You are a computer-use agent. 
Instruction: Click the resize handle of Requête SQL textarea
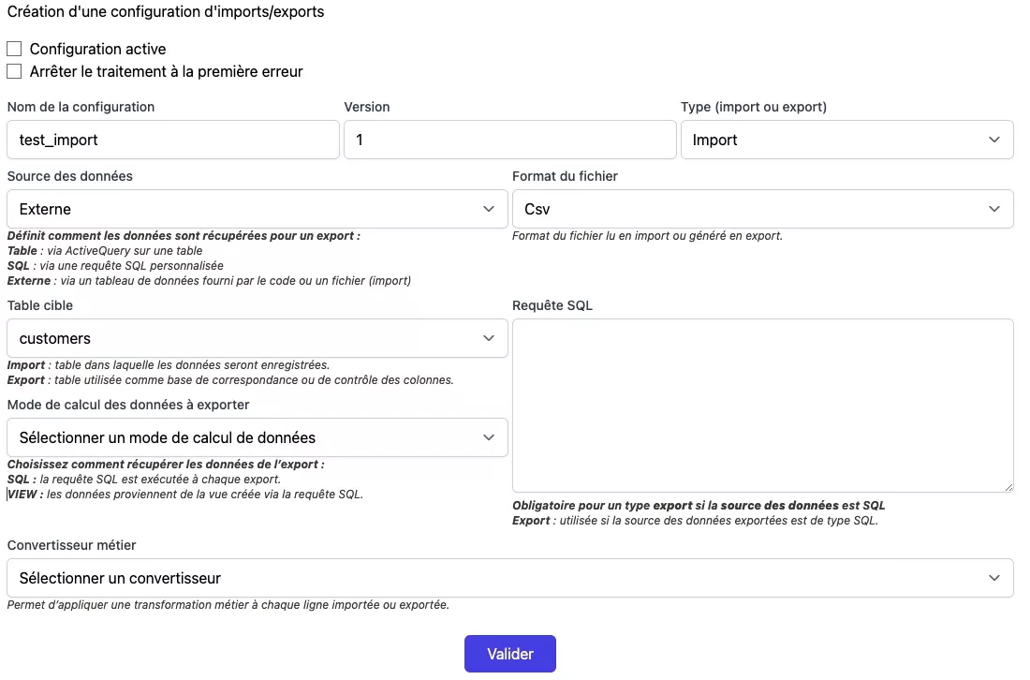click(1008, 487)
